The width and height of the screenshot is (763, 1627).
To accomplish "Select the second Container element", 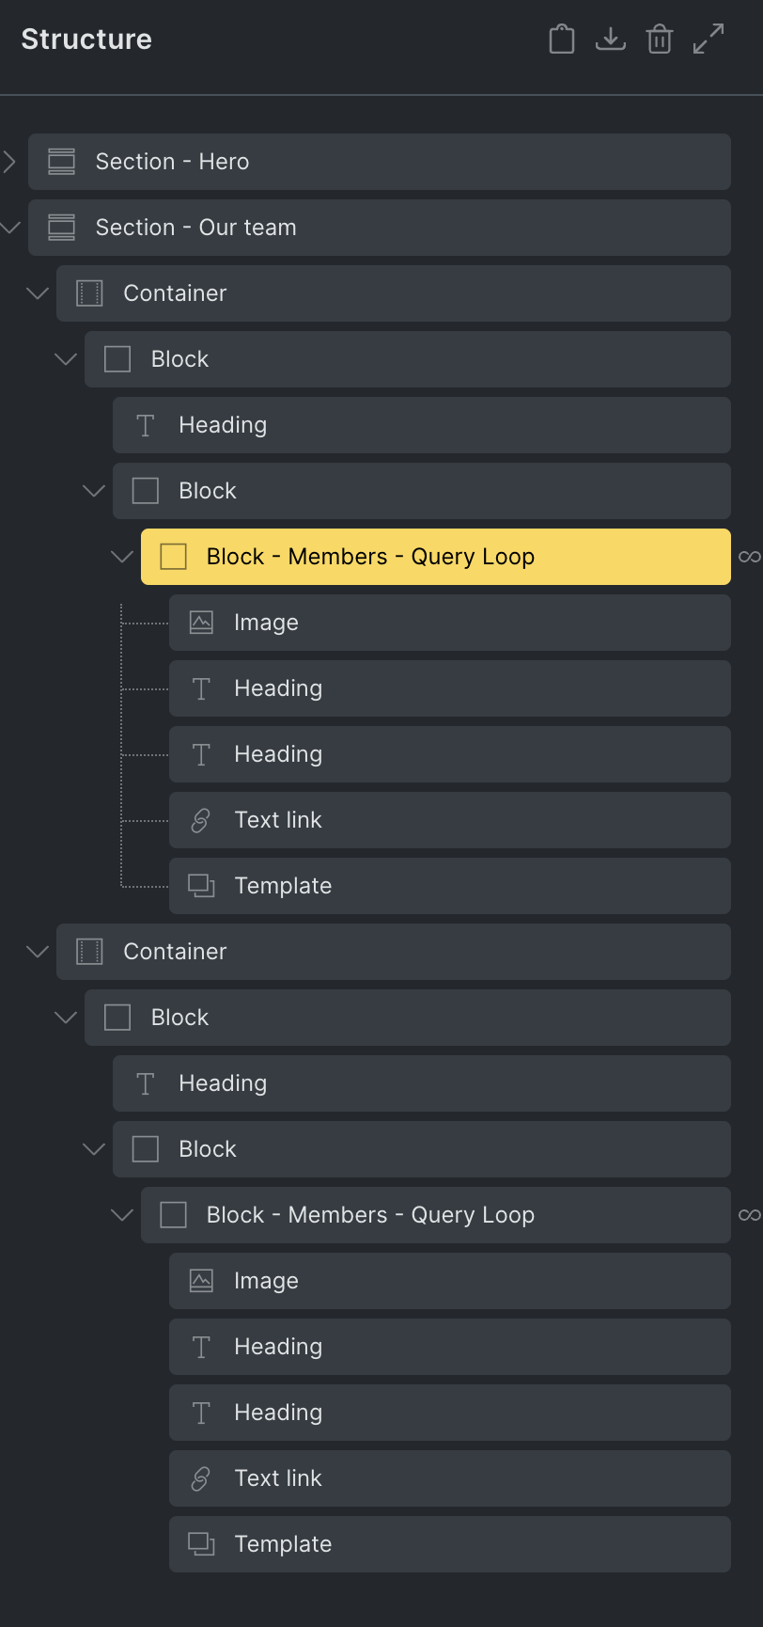I will (394, 952).
